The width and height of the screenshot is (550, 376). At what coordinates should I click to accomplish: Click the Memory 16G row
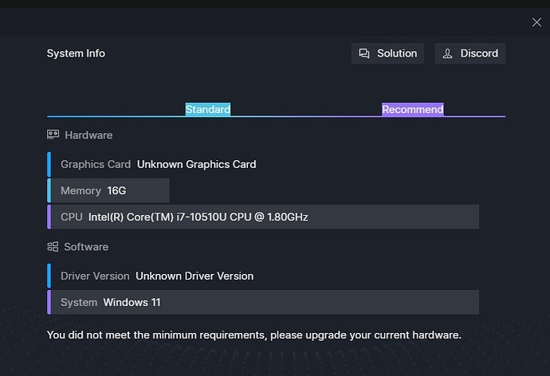(109, 190)
